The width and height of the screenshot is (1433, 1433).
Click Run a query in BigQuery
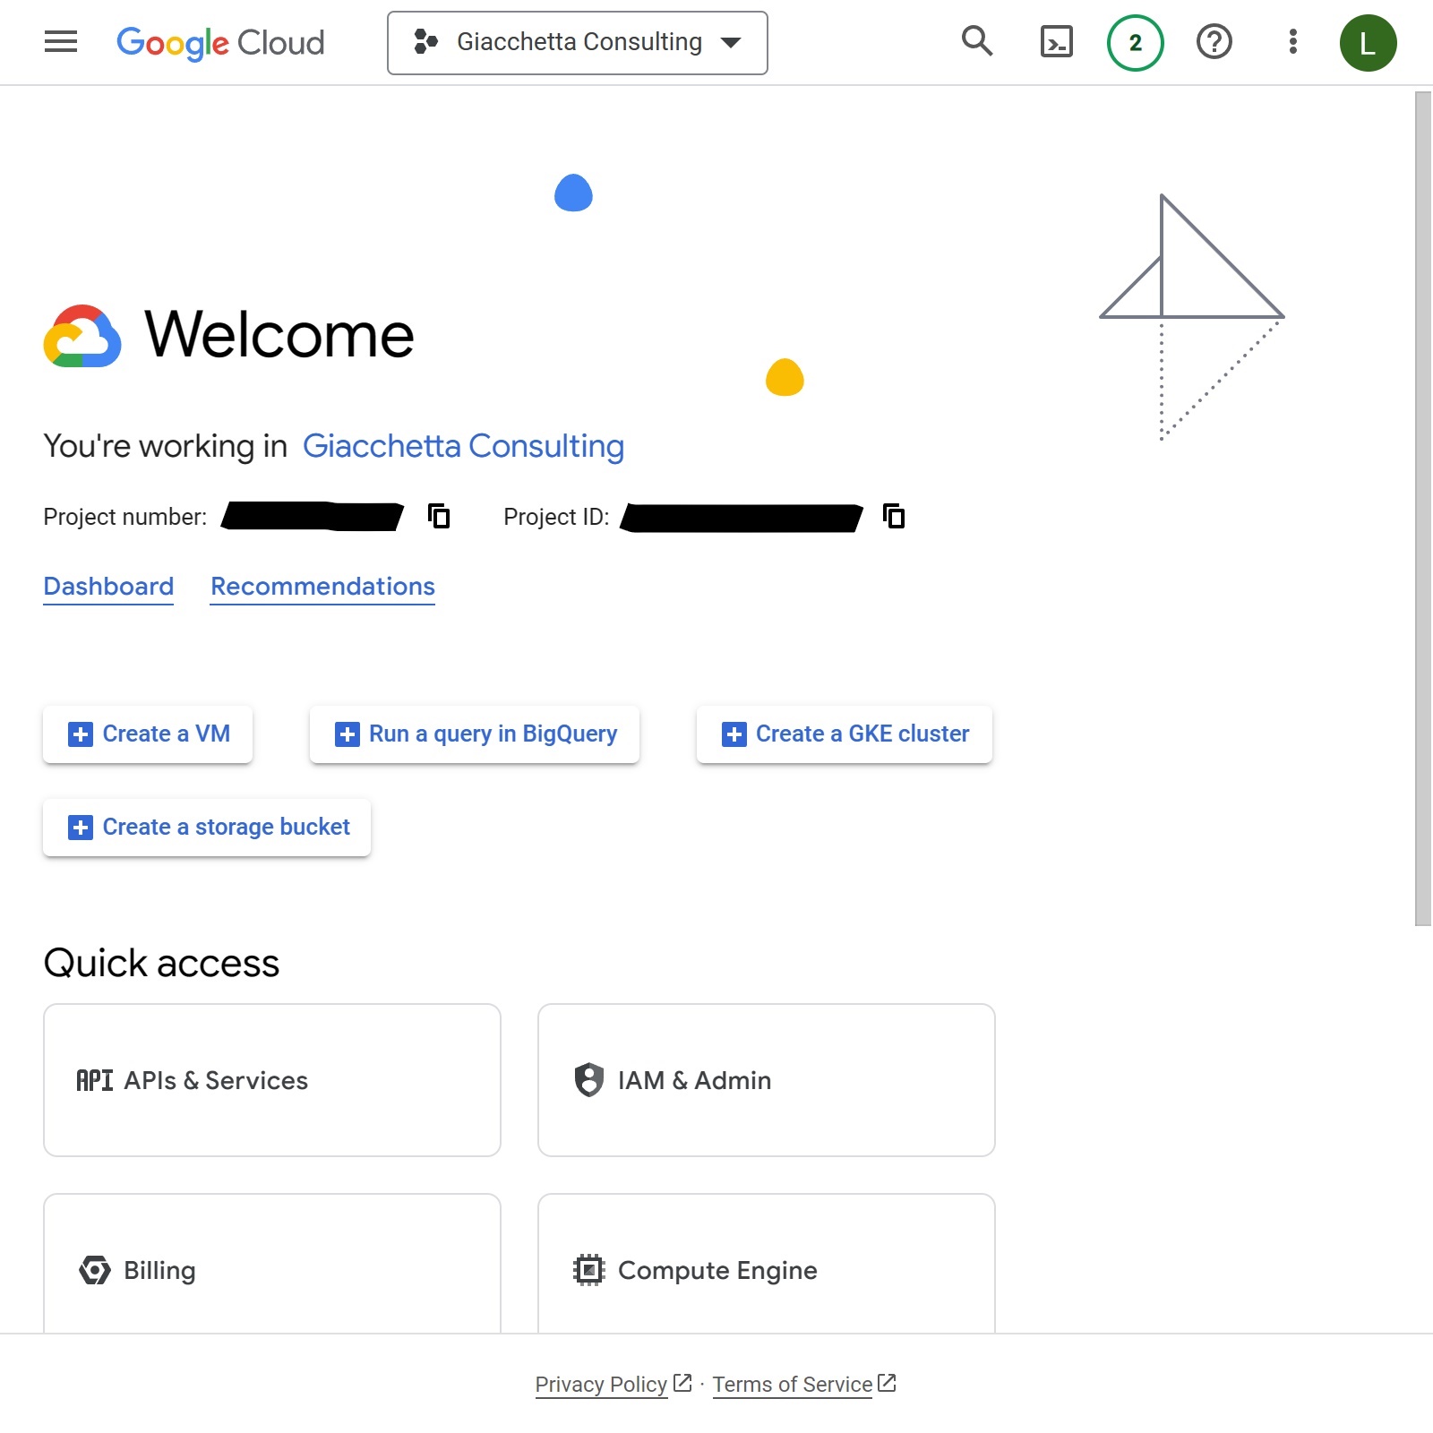[475, 734]
